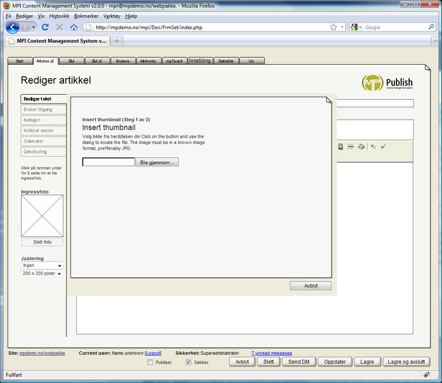Enable the Publiser checkbox
Viewport: 442px width, 383px height.
(151, 363)
